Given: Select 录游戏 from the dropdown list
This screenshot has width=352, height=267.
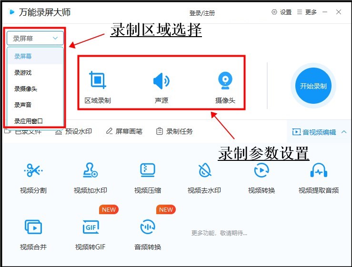Looking at the screenshot, I should (x=35, y=72).
